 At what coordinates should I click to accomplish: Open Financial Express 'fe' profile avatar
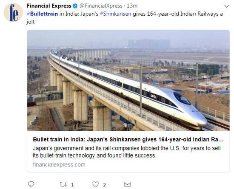click(13, 12)
